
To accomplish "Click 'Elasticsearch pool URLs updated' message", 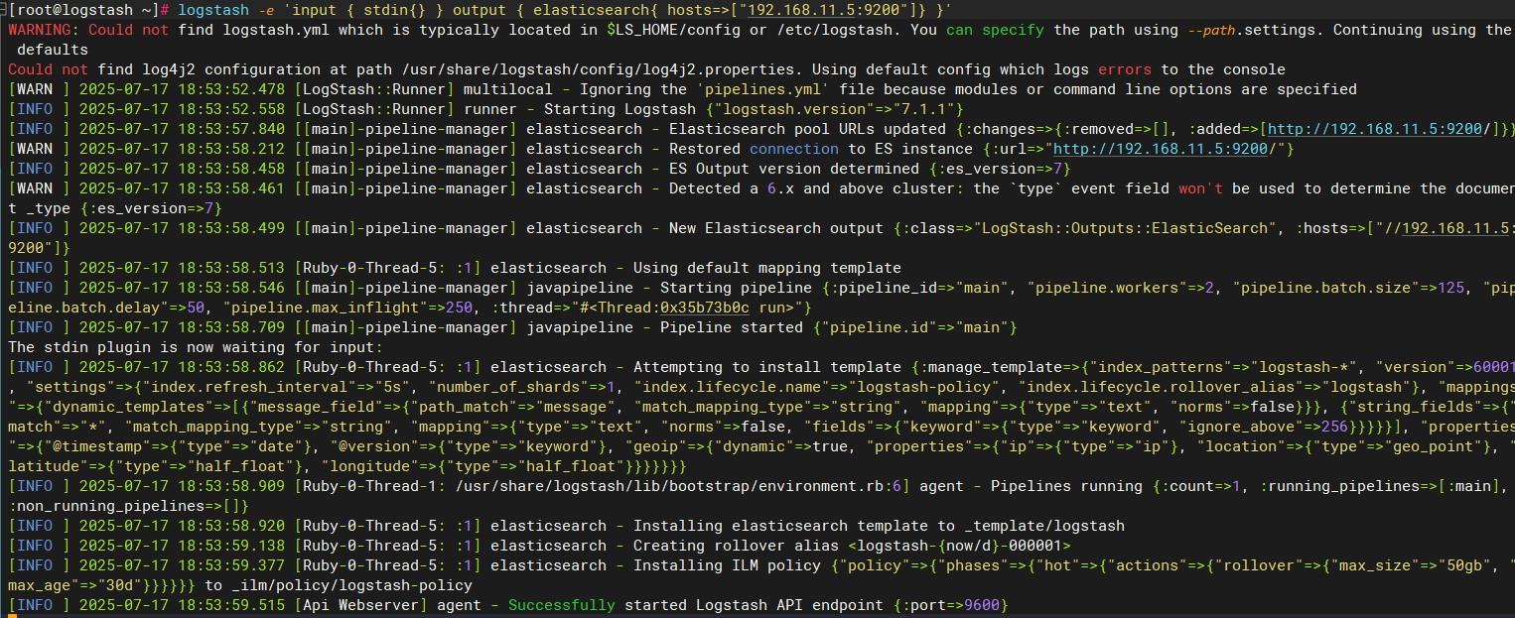I will (x=807, y=129).
